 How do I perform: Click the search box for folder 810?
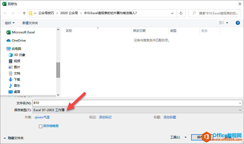[x=215, y=13]
